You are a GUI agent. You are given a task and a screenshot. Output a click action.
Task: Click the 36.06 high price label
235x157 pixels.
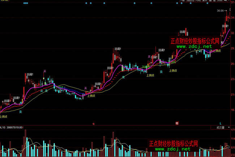point(220,11)
